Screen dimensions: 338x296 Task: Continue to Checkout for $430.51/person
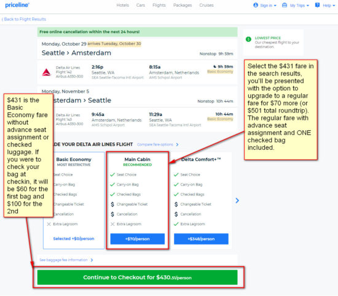(138, 278)
